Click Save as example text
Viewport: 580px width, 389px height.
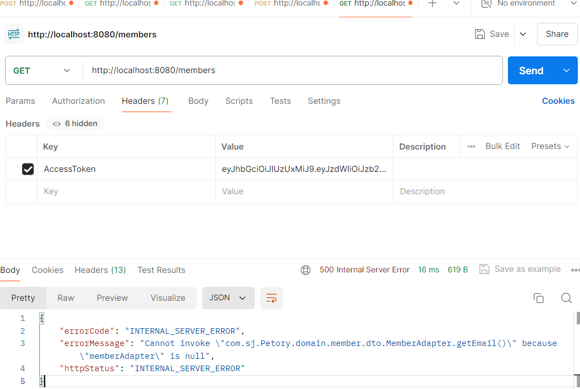[527, 270]
